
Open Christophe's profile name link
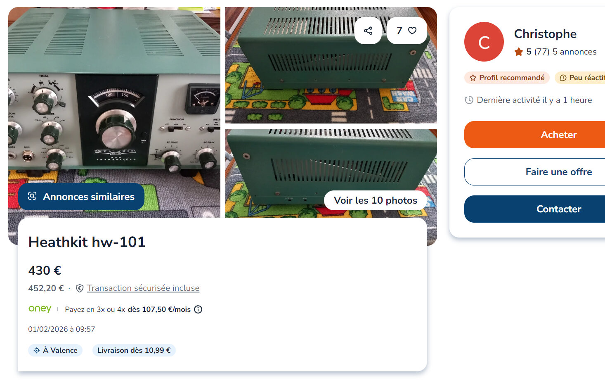tap(545, 34)
